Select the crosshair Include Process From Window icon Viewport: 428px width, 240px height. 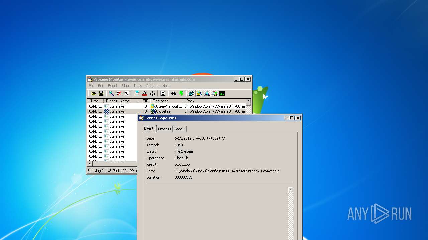point(152,93)
